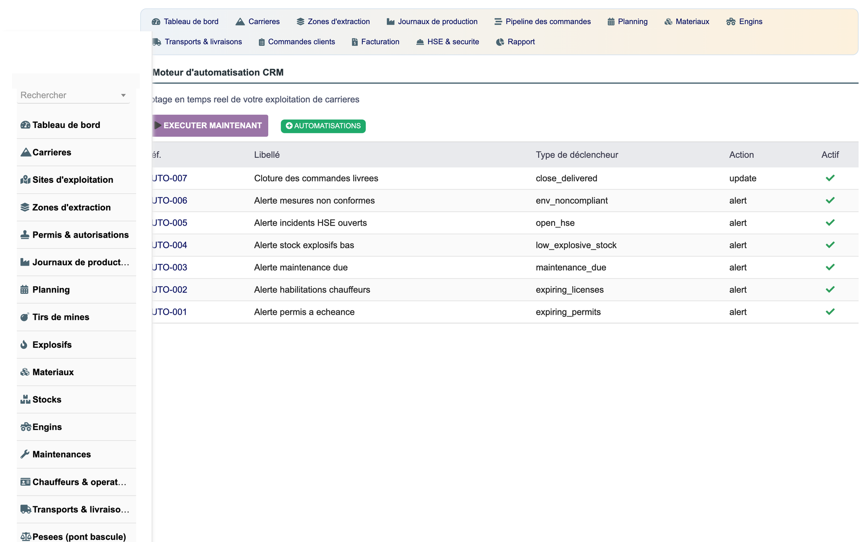
Task: Toggle active checkmark for Alerte permis a echeance
Action: pos(830,312)
